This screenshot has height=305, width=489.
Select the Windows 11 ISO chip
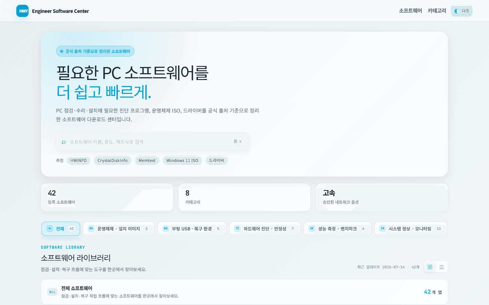pyautogui.click(x=182, y=160)
